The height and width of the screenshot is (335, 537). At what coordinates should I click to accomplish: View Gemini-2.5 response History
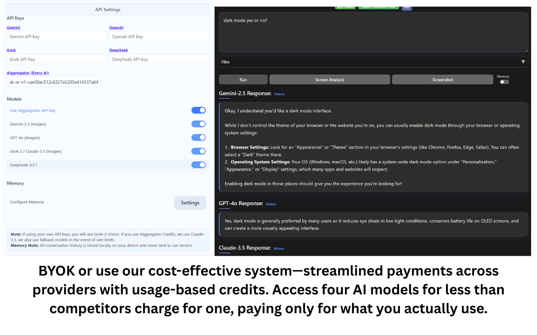(279, 94)
